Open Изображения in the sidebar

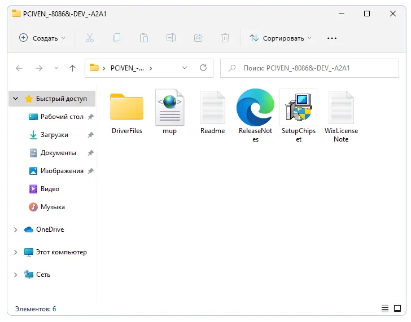tap(62, 171)
